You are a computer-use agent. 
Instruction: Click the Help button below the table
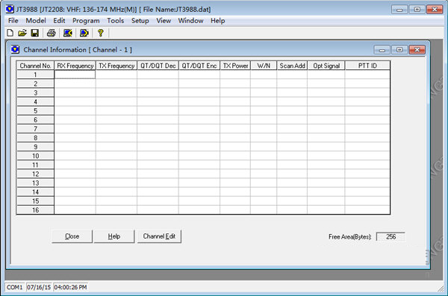(x=114, y=236)
